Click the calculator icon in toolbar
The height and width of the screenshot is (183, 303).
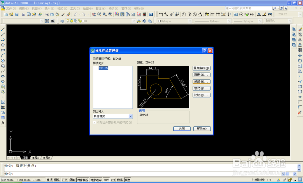pyautogui.click(x=144, y=15)
